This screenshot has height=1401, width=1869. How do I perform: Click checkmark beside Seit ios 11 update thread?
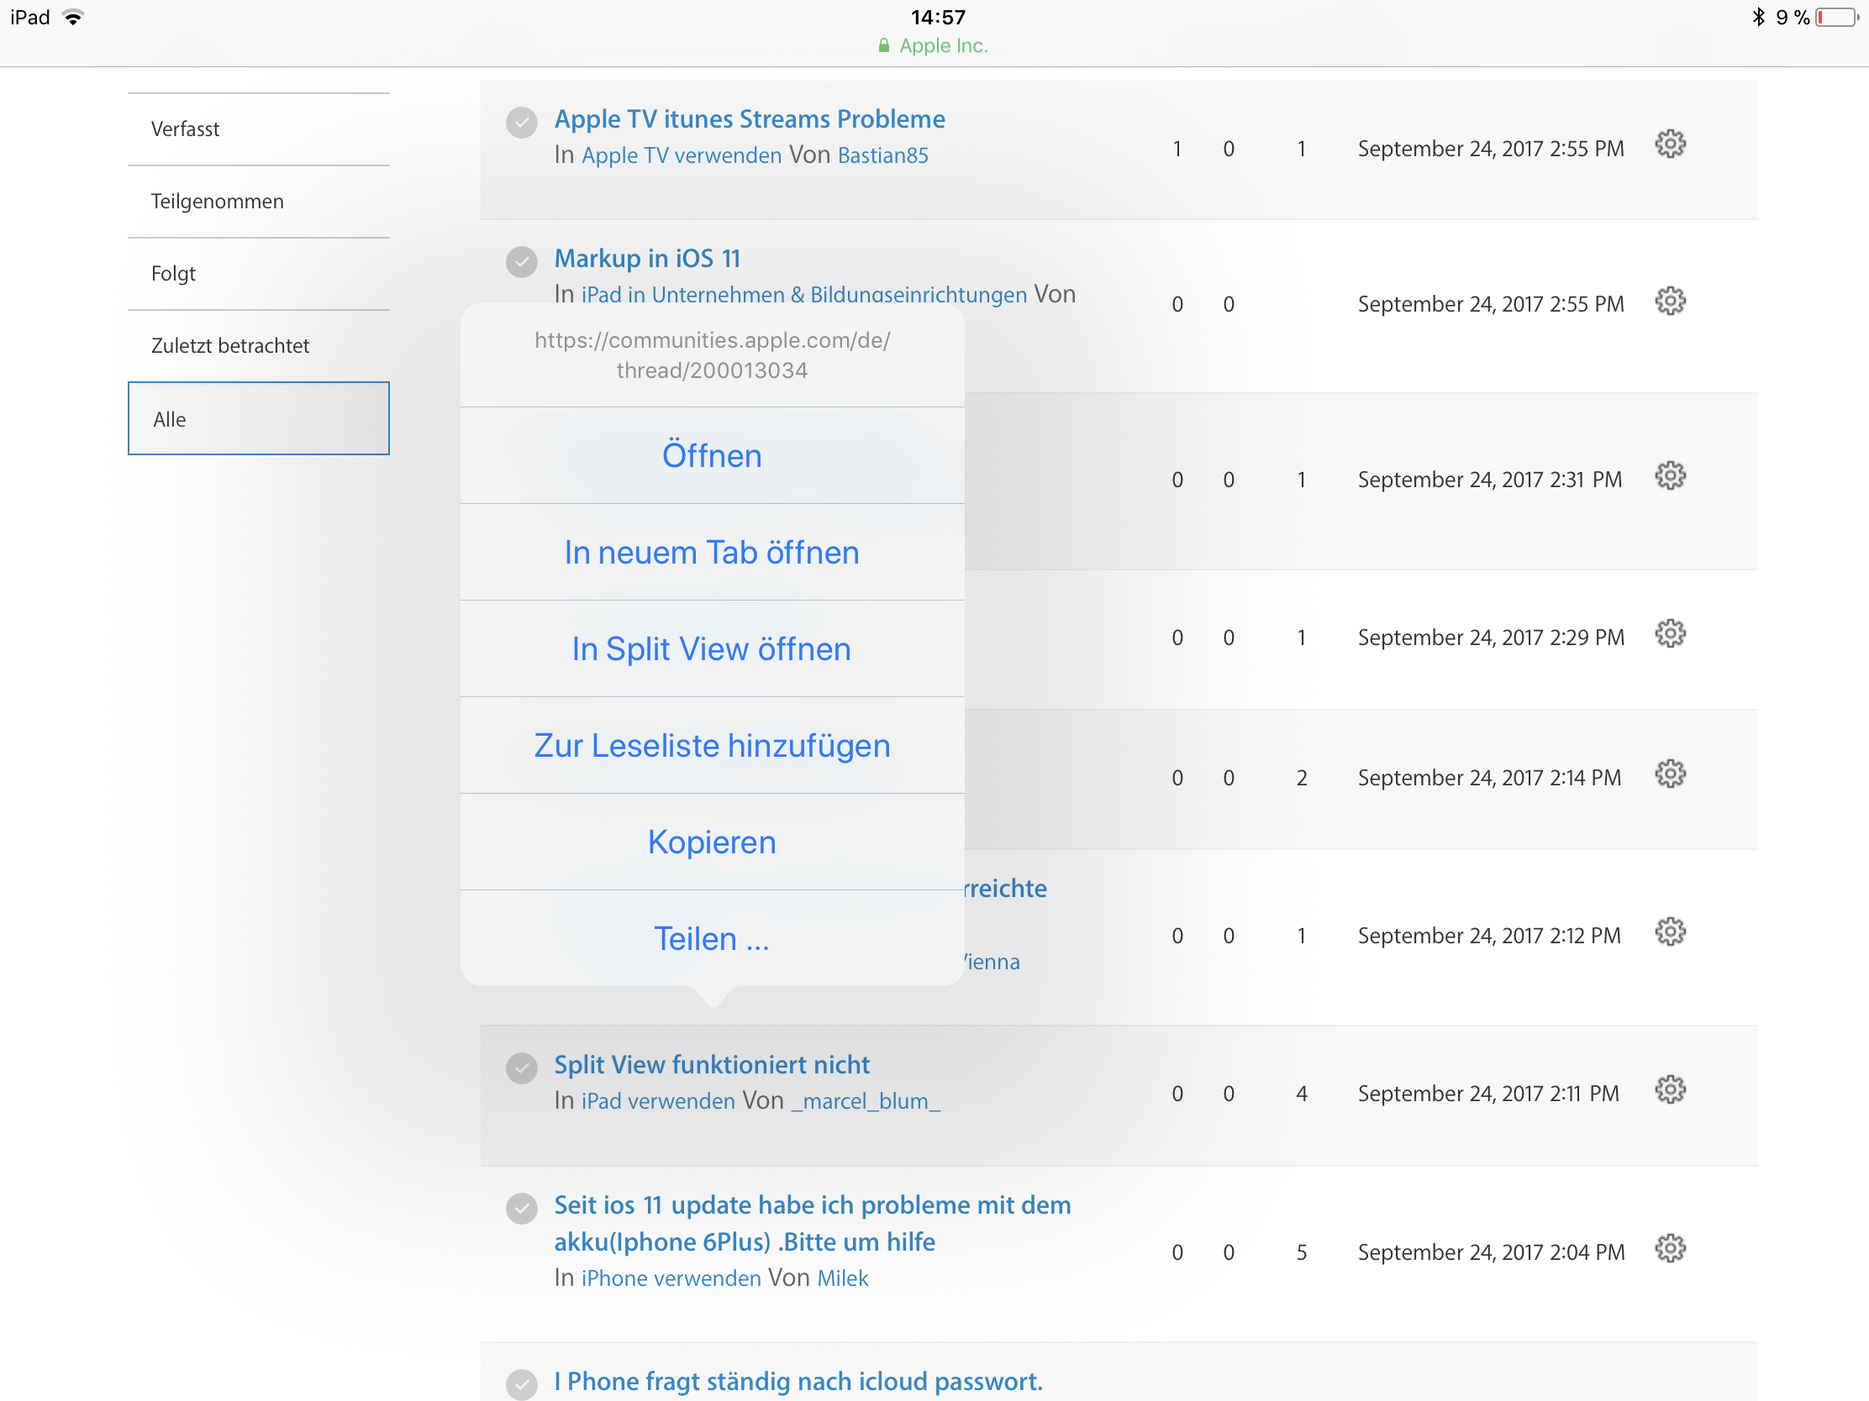(521, 1209)
